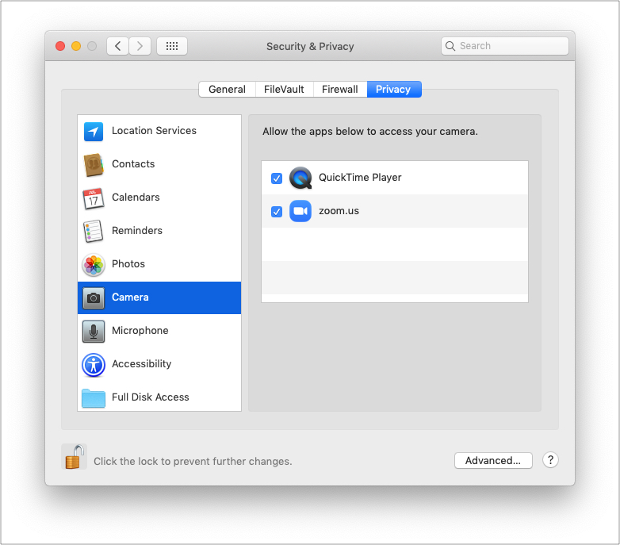Click the QuickTime Player app icon
This screenshot has width=620, height=545.
click(x=300, y=178)
